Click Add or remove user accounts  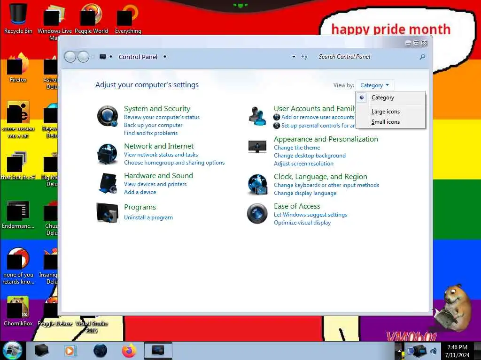[x=318, y=117]
